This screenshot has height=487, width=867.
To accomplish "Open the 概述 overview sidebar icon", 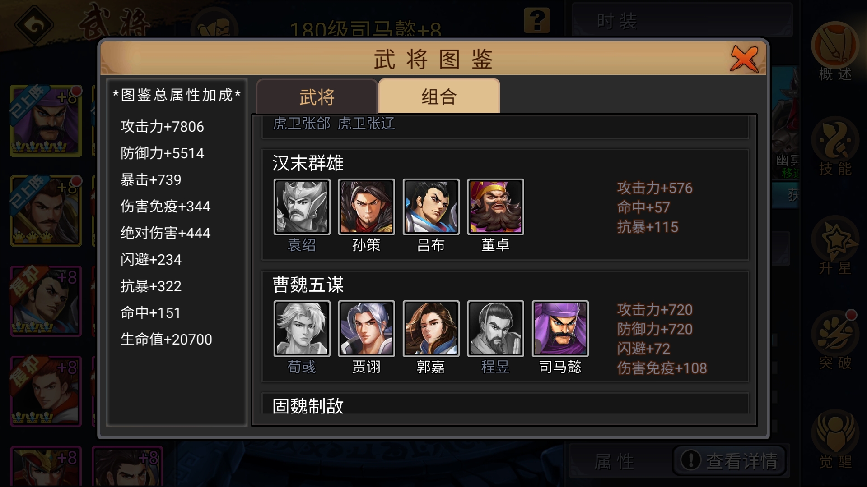I will tap(835, 51).
